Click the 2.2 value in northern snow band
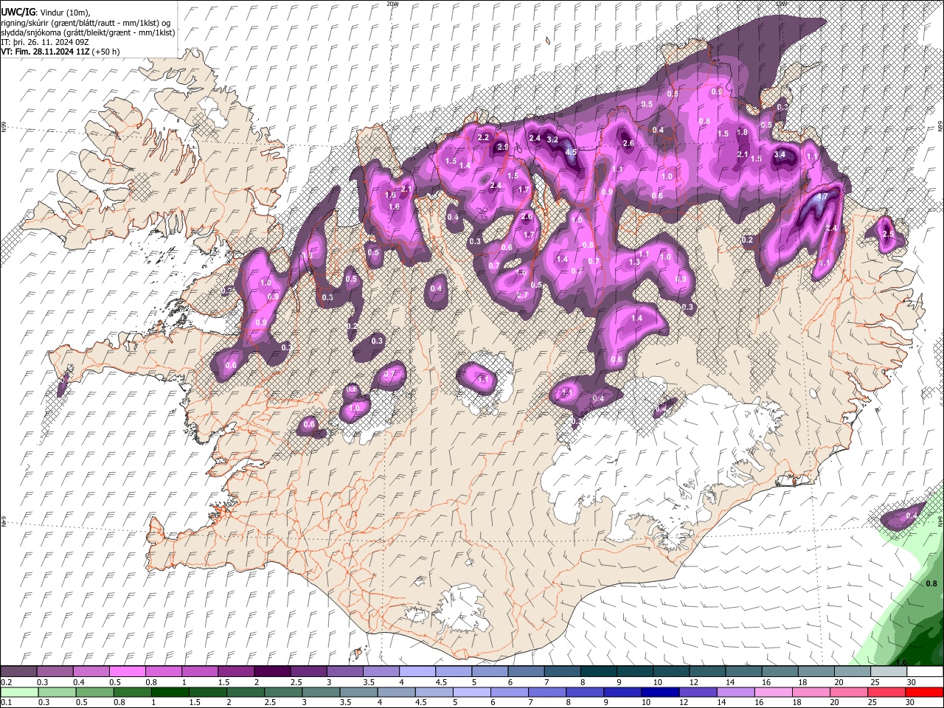The height and width of the screenshot is (708, 944). (x=484, y=138)
